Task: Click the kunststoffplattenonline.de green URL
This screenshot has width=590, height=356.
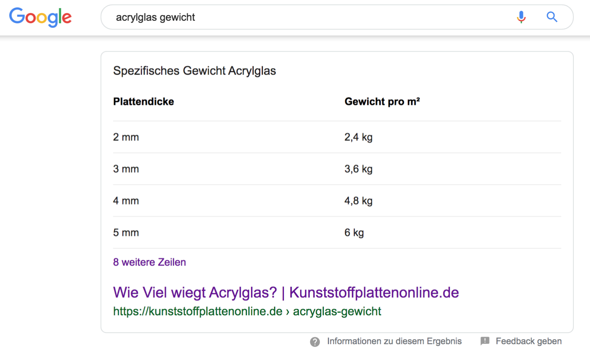Action: (247, 311)
